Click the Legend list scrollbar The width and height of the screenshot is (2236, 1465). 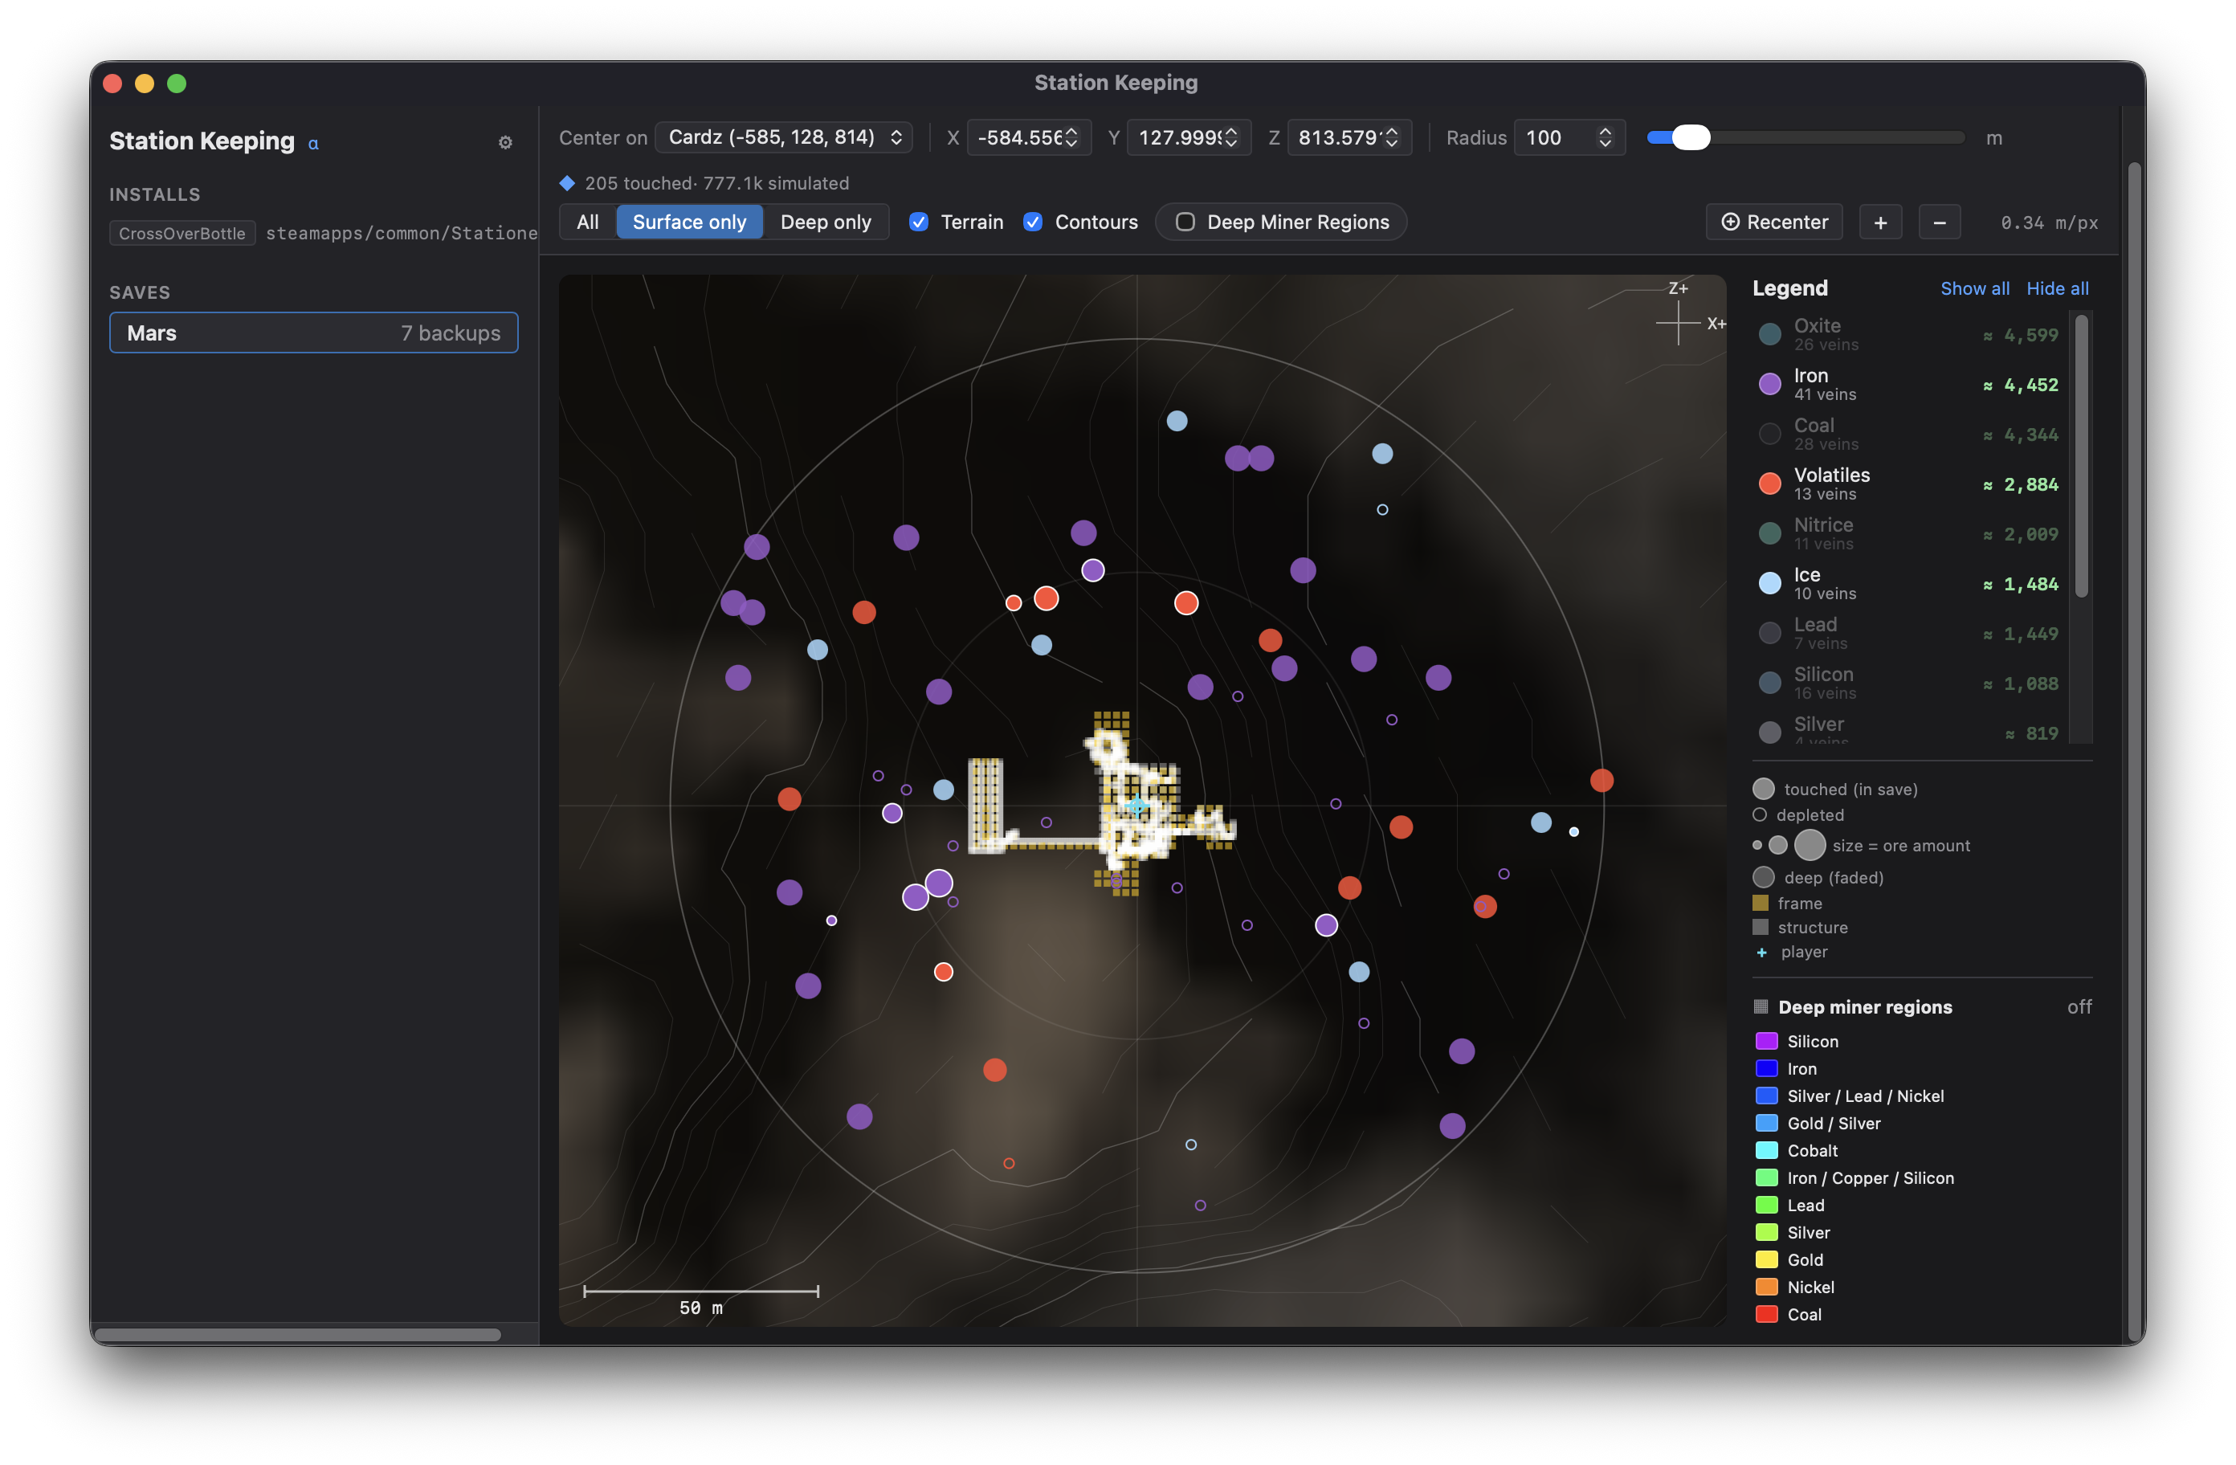(x=2081, y=457)
